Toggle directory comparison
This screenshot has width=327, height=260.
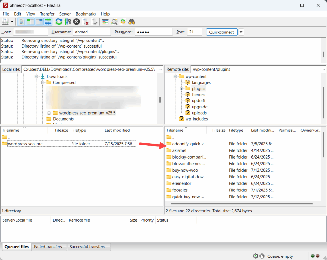pyautogui.click(x=114, y=22)
